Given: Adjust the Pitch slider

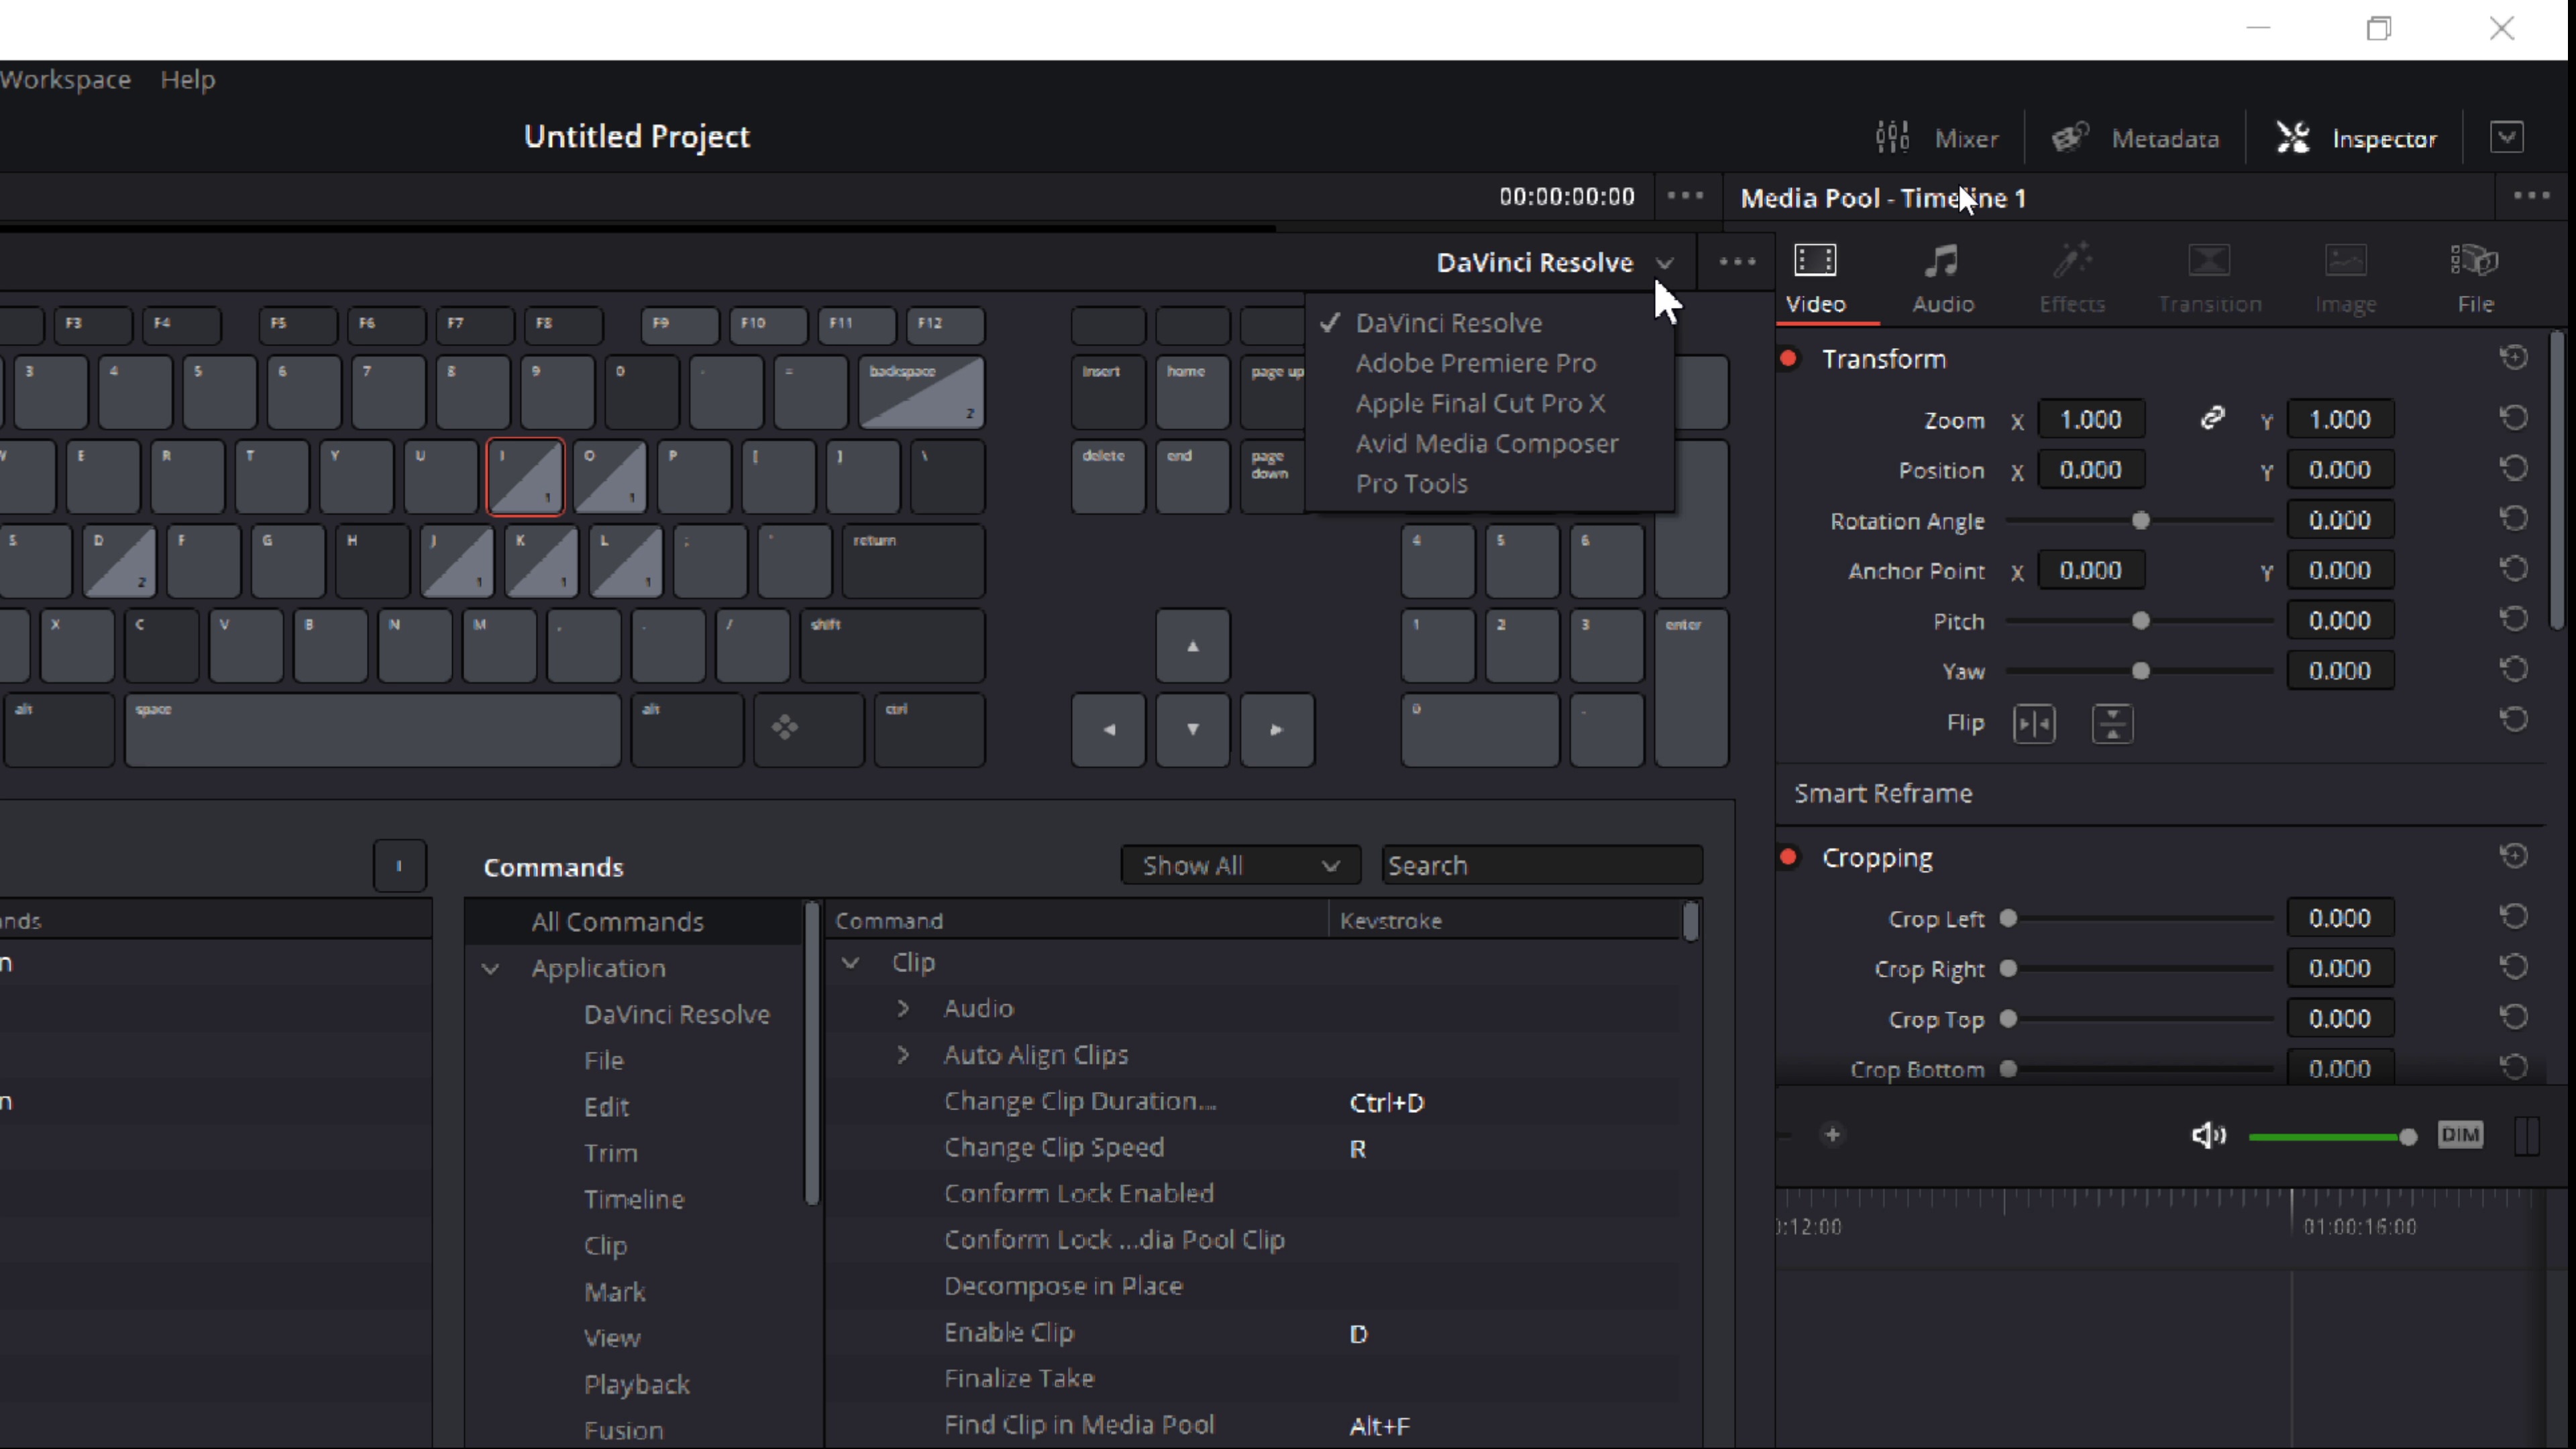Looking at the screenshot, I should [x=2139, y=621].
